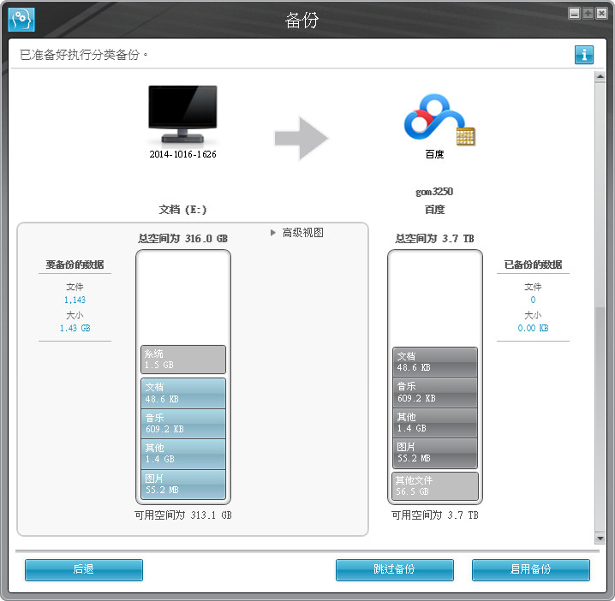Select the blue 图片 55.2 MB category
The image size is (615, 601).
coord(183,485)
